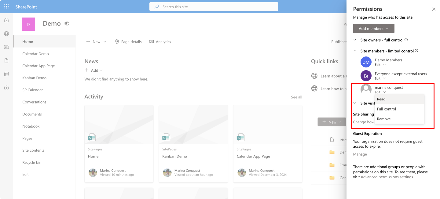440x199 pixels.
Task: Close the Permissions panel
Action: pyautogui.click(x=434, y=9)
